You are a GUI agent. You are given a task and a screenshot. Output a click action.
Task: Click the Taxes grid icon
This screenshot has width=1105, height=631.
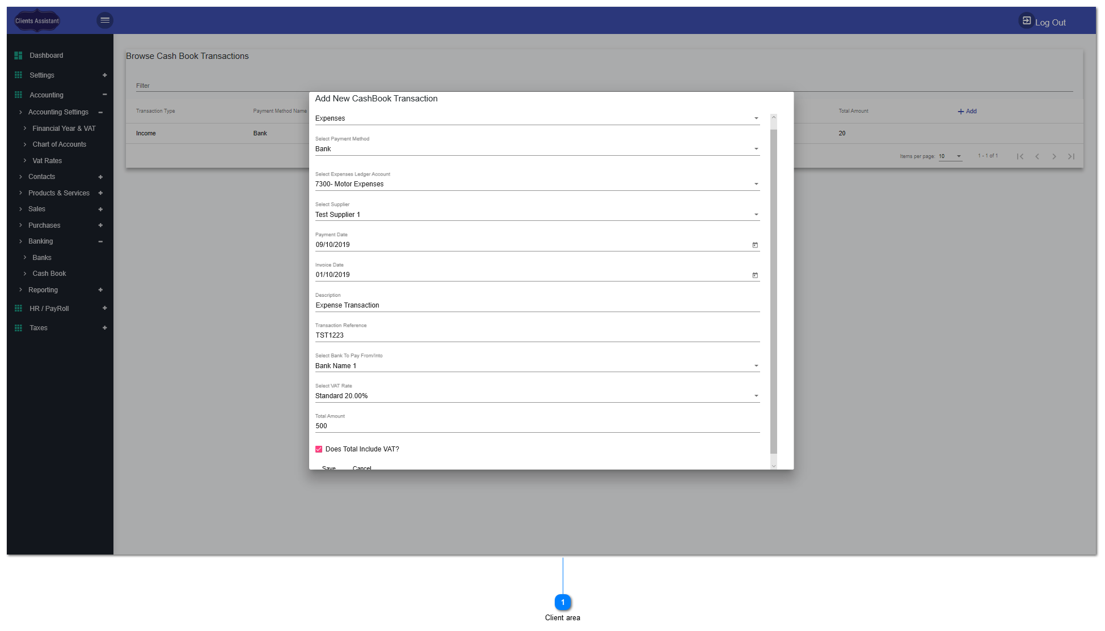(x=18, y=327)
